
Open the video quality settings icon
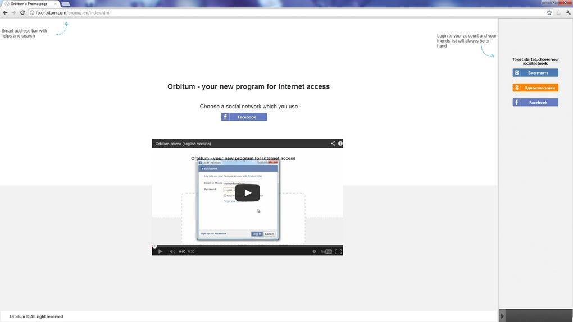(x=314, y=251)
